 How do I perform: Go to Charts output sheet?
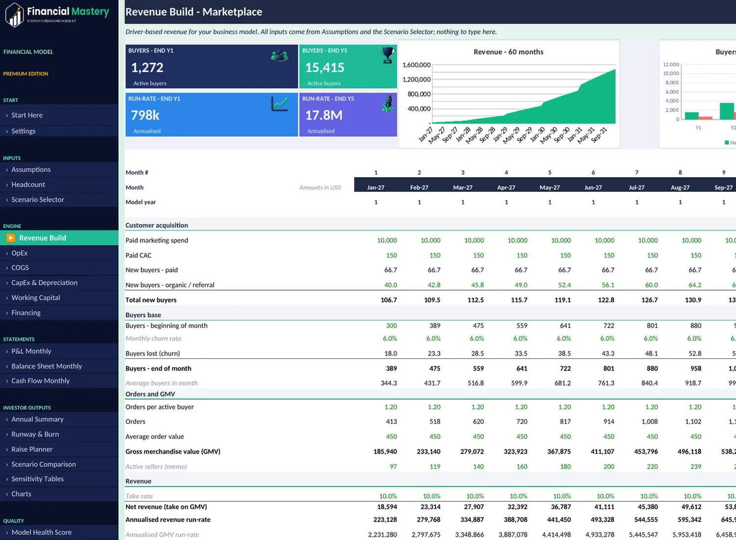(59, 494)
